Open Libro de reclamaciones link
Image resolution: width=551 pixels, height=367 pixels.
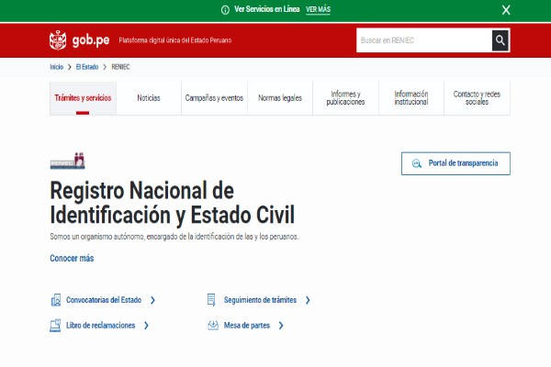click(x=100, y=325)
